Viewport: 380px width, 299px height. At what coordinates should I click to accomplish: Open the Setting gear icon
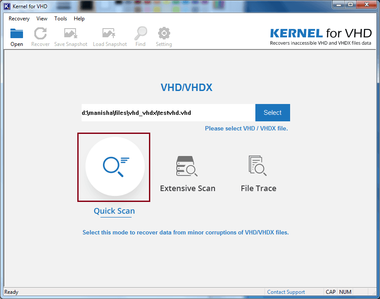(164, 33)
